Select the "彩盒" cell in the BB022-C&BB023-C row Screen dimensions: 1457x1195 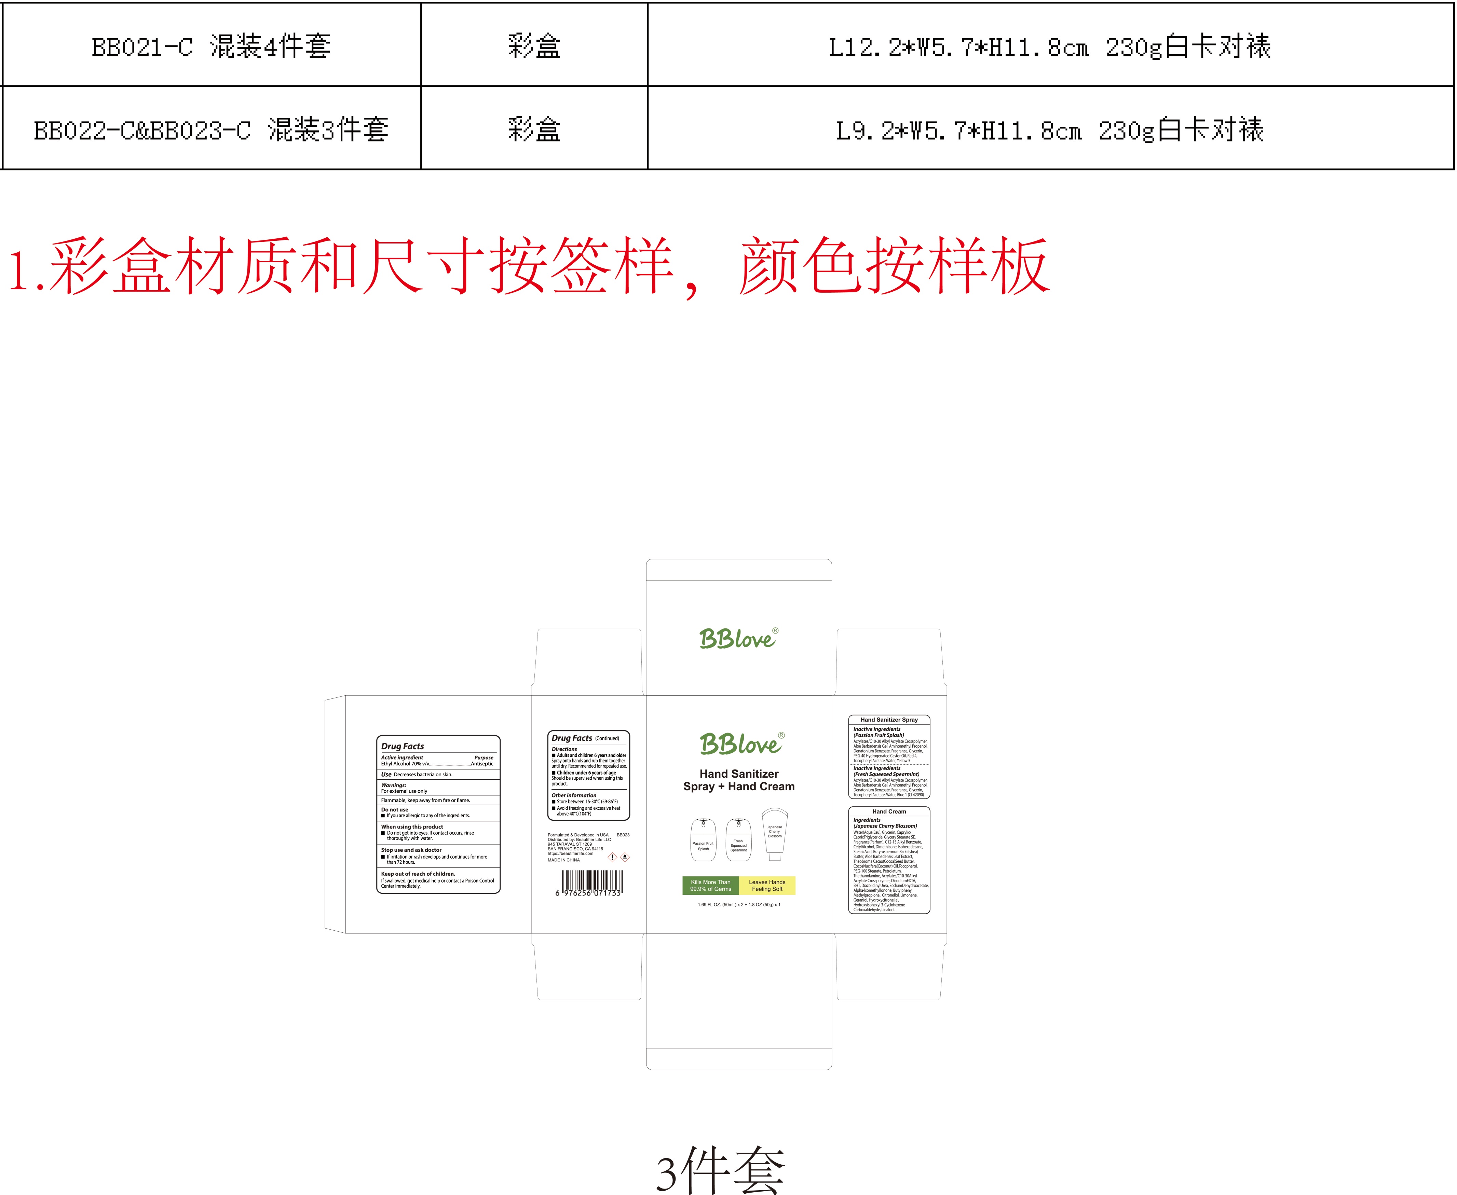(x=534, y=129)
